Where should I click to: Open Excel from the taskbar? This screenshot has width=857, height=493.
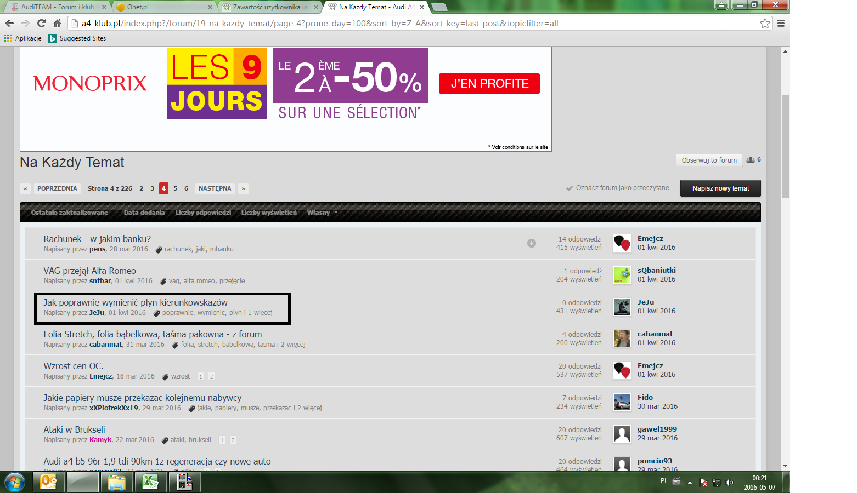[150, 482]
